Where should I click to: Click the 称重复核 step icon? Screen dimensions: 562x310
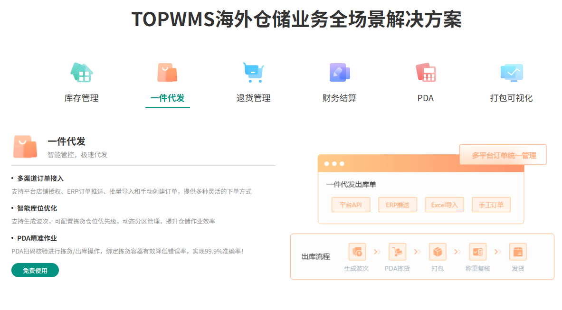coord(477,252)
